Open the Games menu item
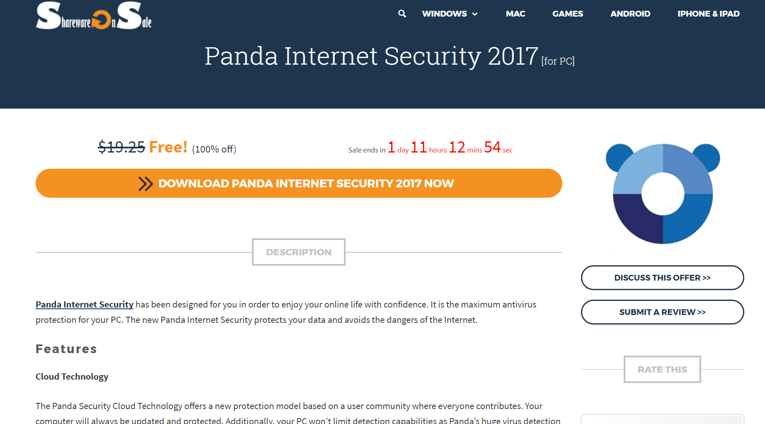 pyautogui.click(x=567, y=14)
